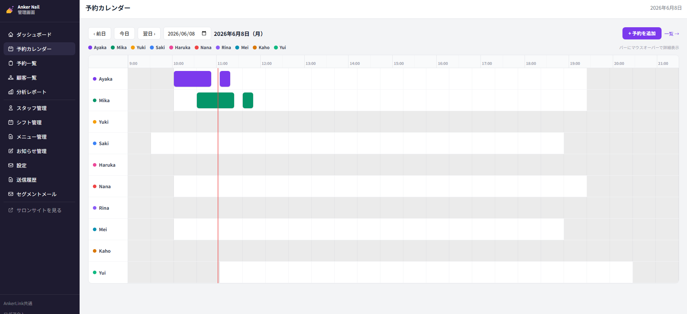Select Mika's small green booking bar
687x314 pixels.
click(x=248, y=100)
